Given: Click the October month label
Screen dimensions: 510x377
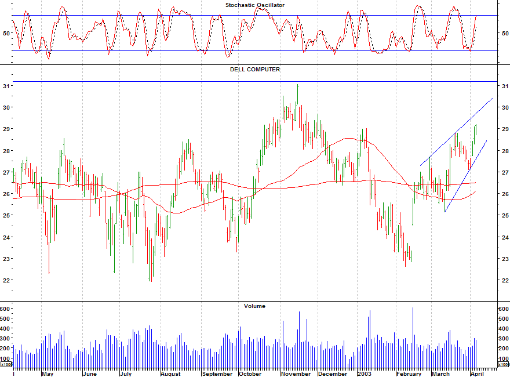Looking at the screenshot, I should tap(250, 374).
